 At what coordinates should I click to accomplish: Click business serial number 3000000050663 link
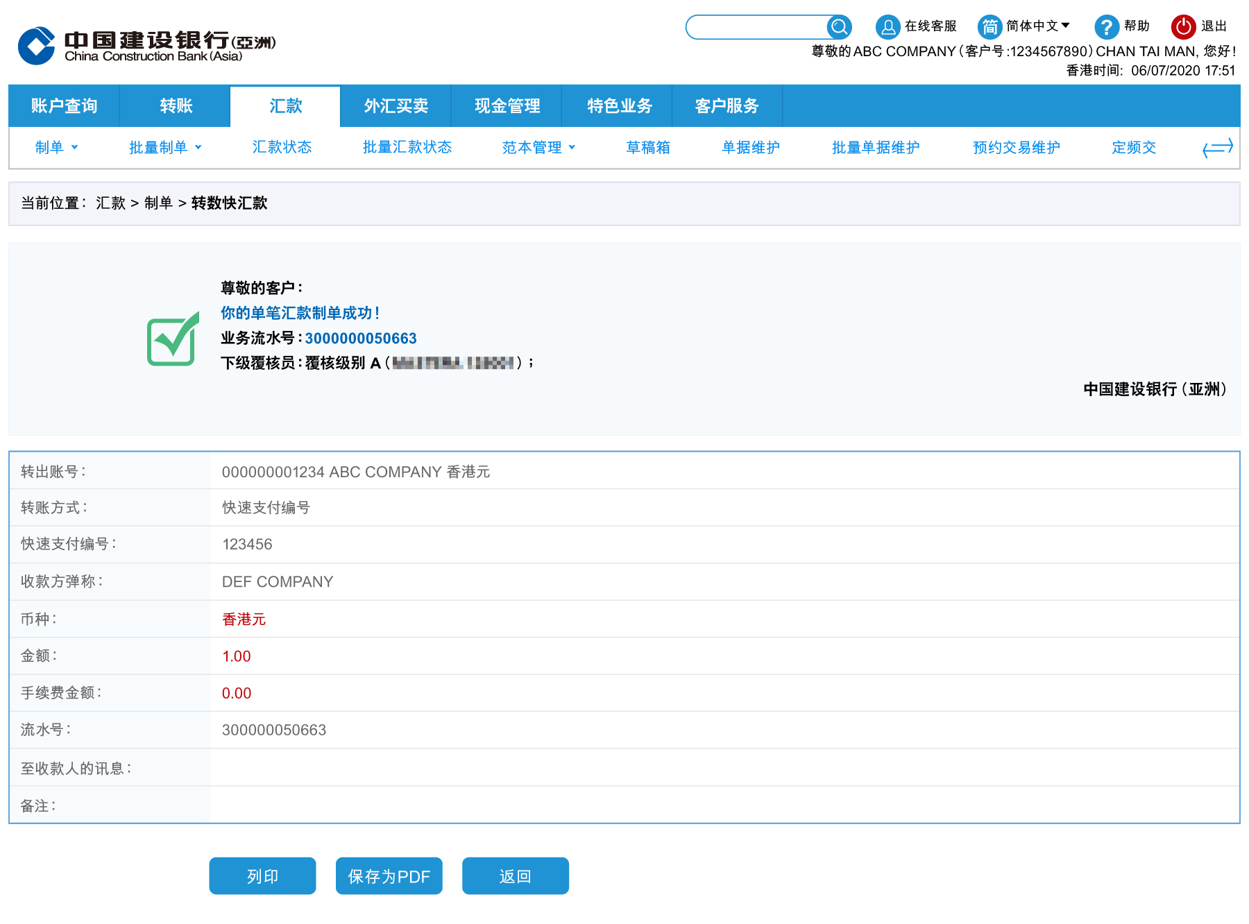[x=361, y=339]
